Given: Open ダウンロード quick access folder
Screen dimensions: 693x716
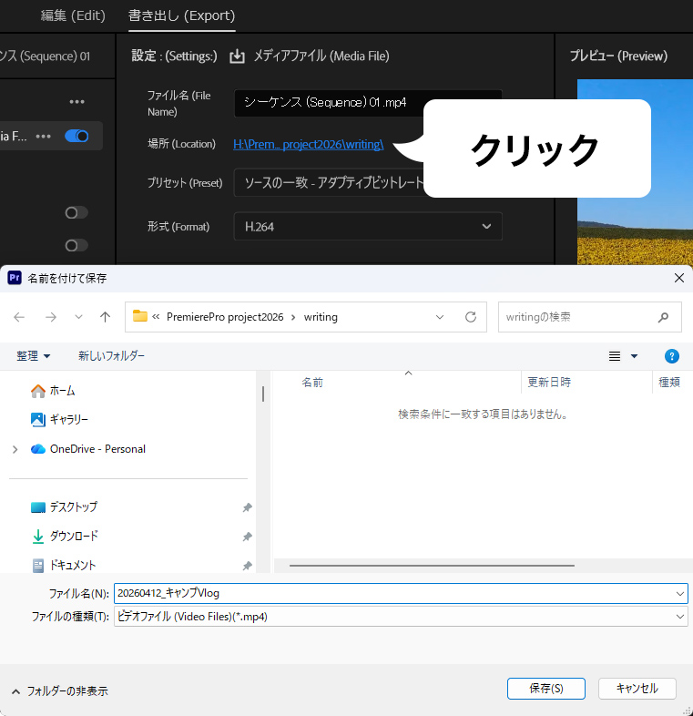Looking at the screenshot, I should (x=74, y=536).
